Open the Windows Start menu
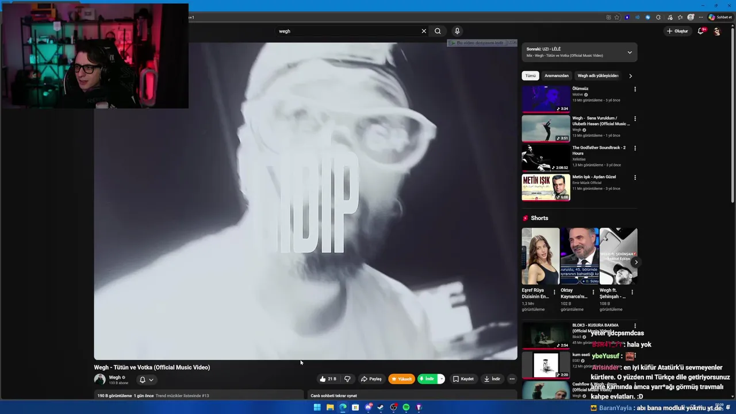This screenshot has height=414, width=736. click(x=317, y=407)
